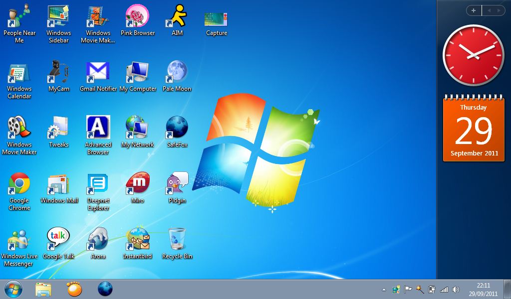511x299 pixels.
Task: Check network signal status in tray
Action: [x=444, y=289]
